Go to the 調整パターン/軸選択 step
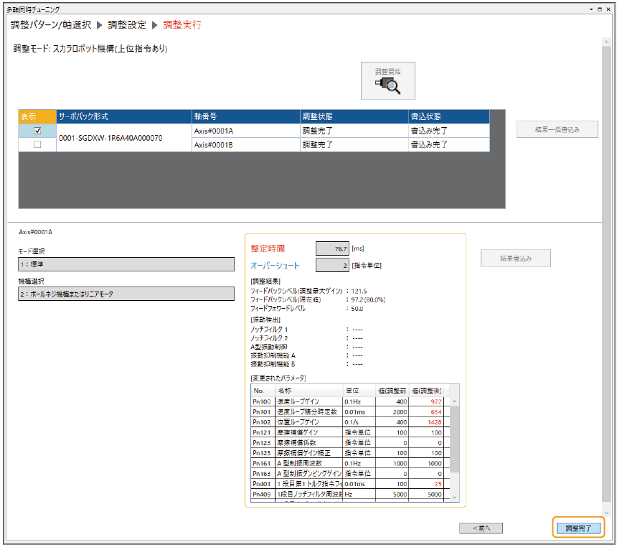The image size is (617, 545). pos(51,24)
